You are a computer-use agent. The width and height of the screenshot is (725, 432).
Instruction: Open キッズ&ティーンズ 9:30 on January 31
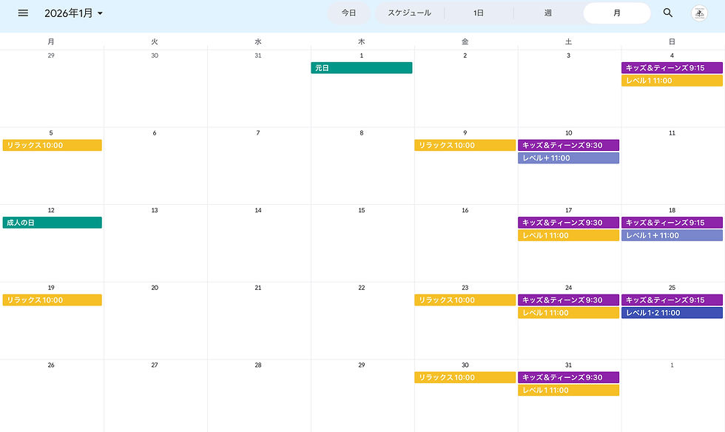(x=568, y=377)
